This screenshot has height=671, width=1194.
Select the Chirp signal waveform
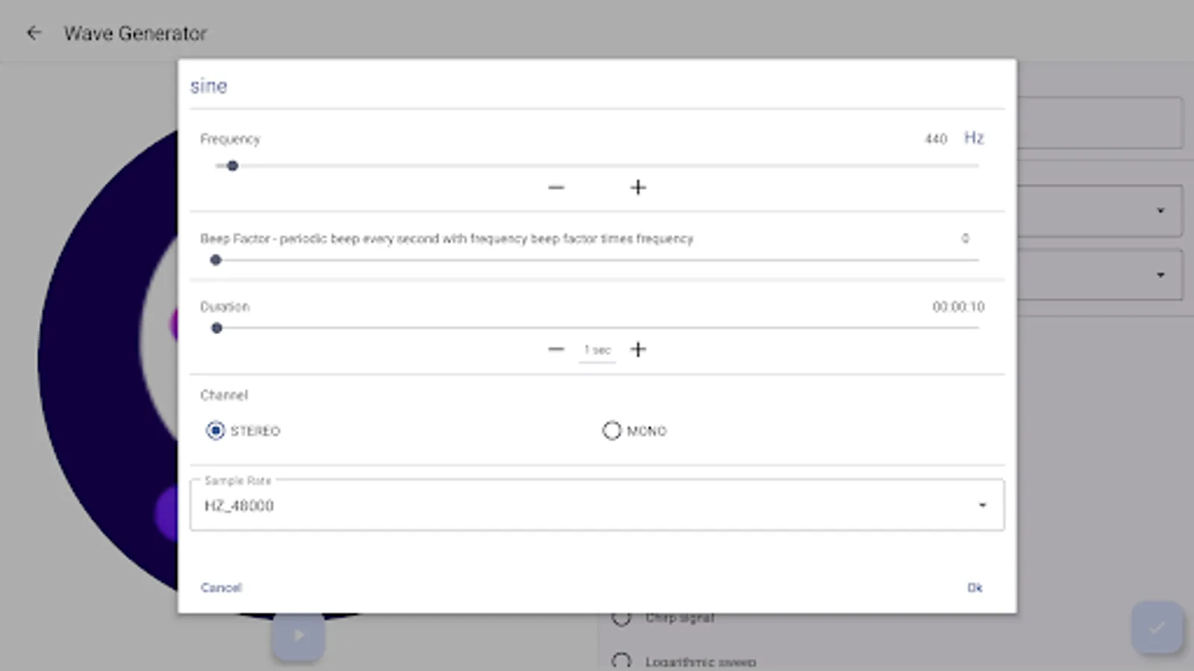coord(622,617)
